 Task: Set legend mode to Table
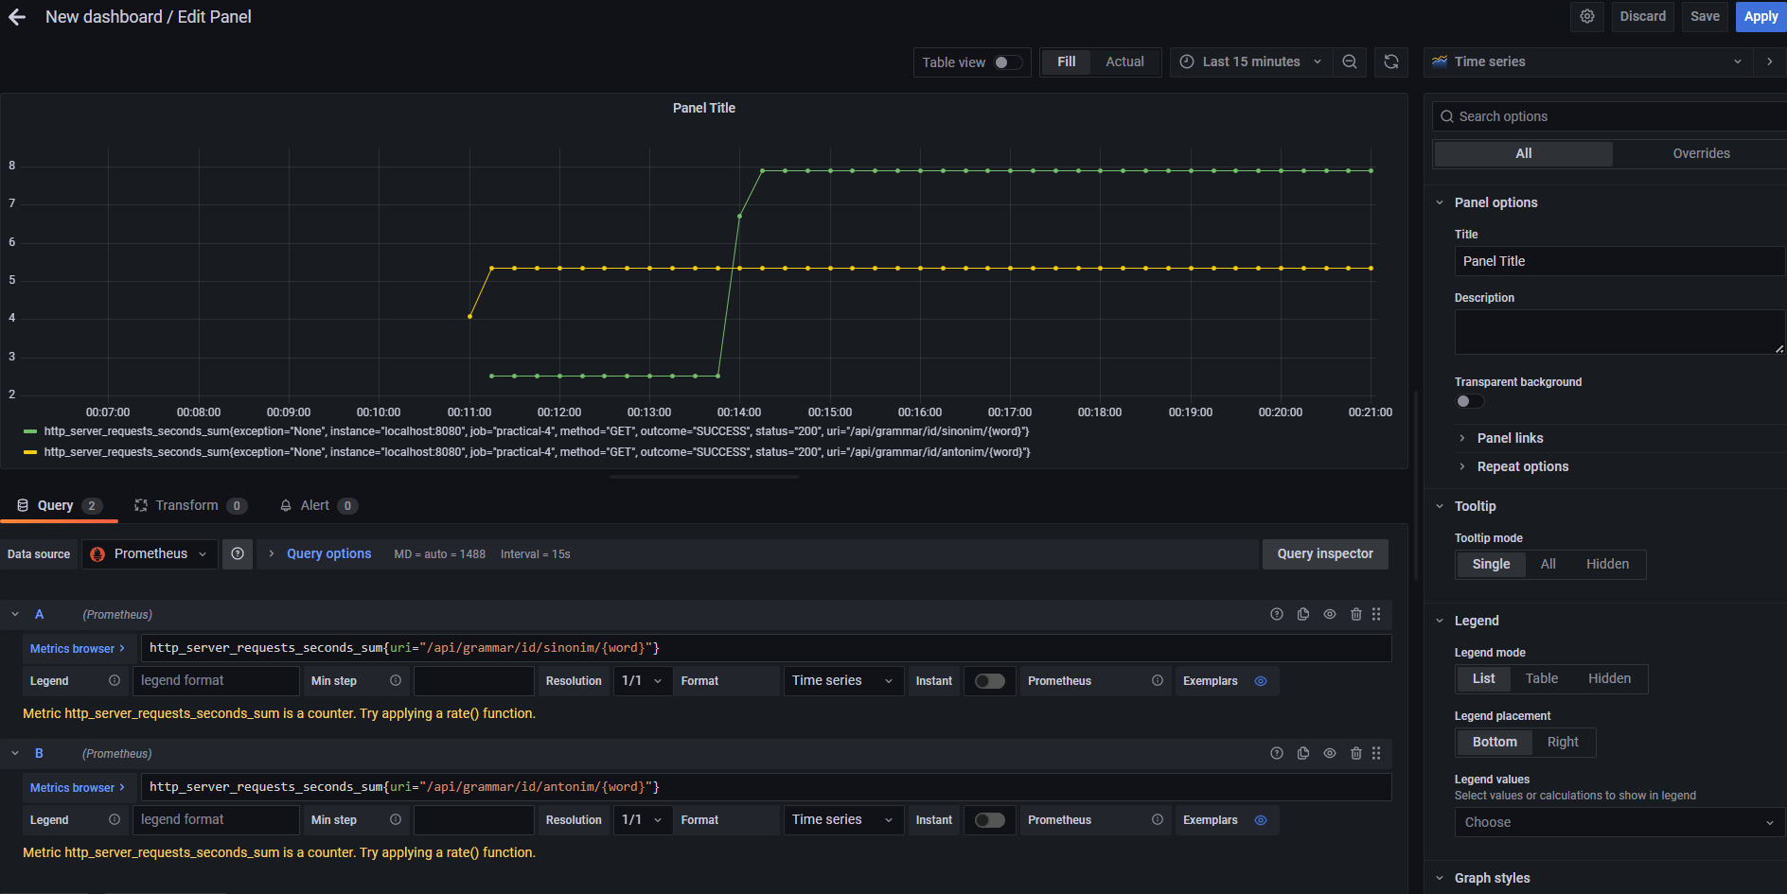tap(1541, 678)
